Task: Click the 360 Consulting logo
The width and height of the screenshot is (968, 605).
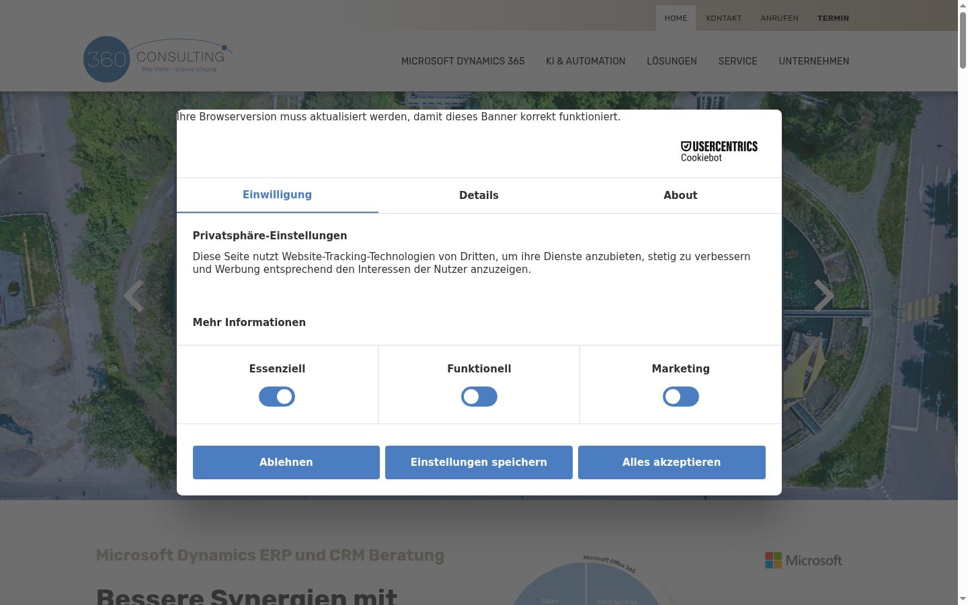Action: pos(159,59)
